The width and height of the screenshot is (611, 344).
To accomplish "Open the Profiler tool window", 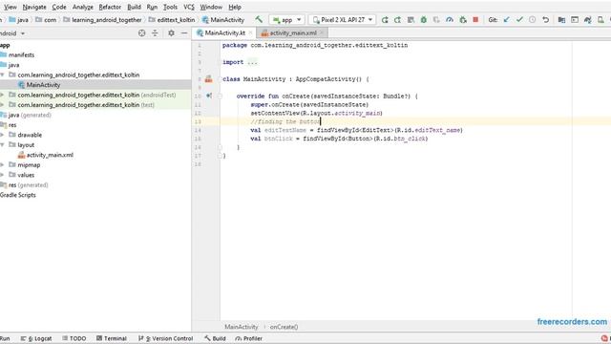I will pos(248,338).
